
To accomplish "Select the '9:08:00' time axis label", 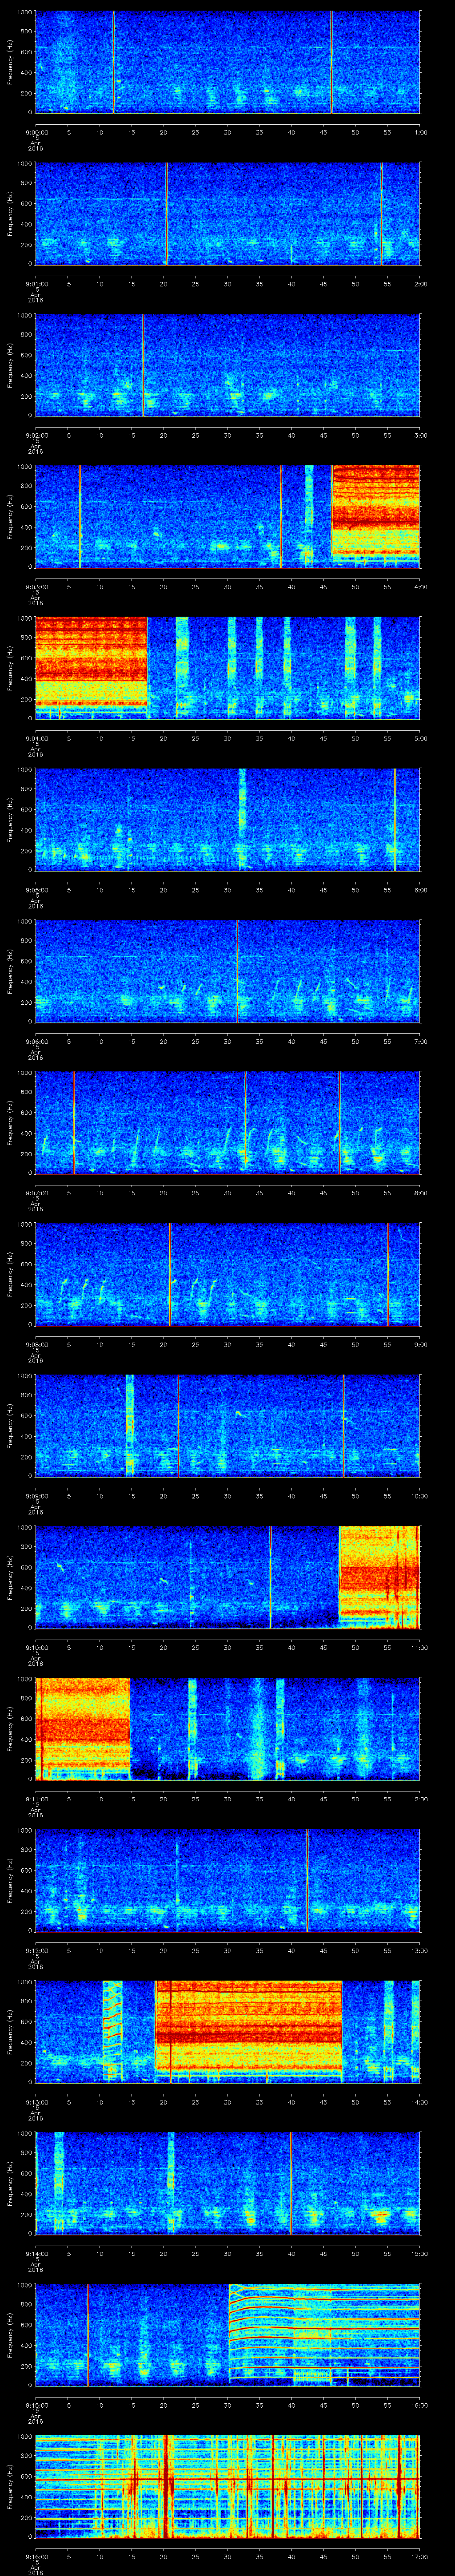I will point(36,1345).
